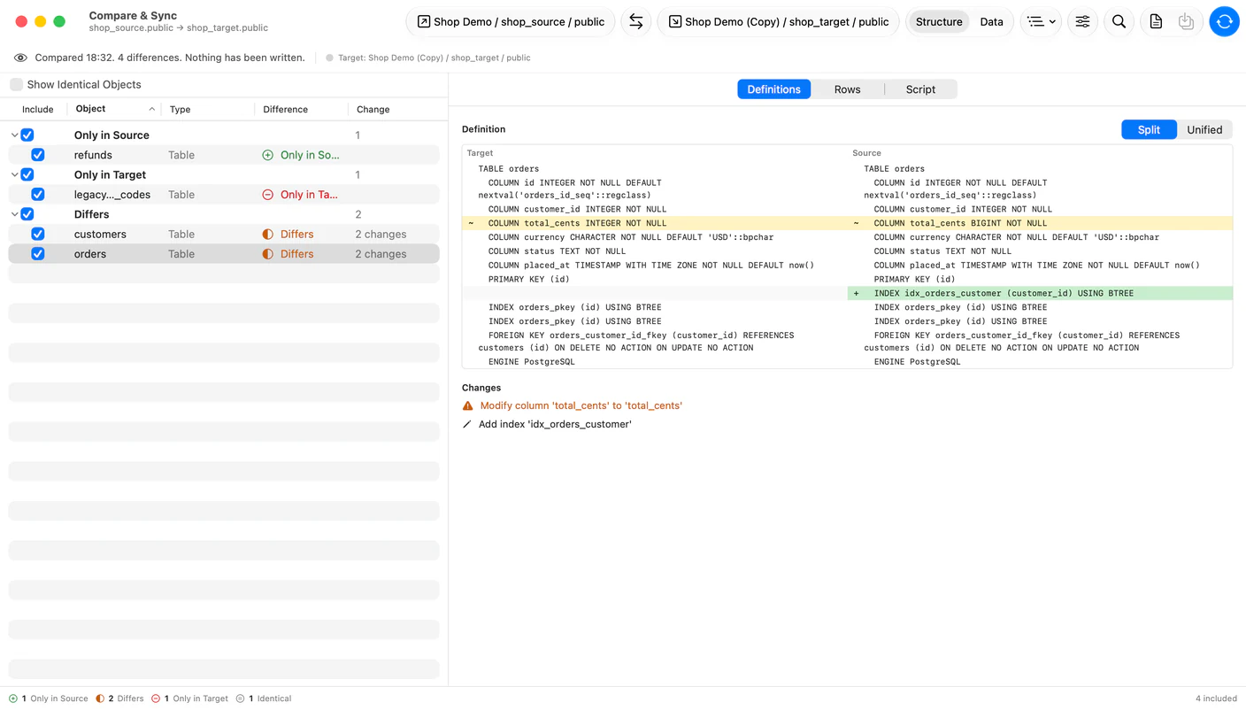The height and width of the screenshot is (710, 1246).
Task: Click the Only in Source status bar icon
Action: coord(13,698)
